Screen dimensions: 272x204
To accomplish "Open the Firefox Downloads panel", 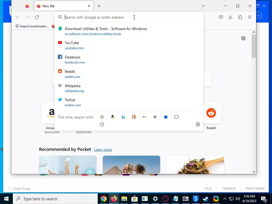I will tap(230, 17).
